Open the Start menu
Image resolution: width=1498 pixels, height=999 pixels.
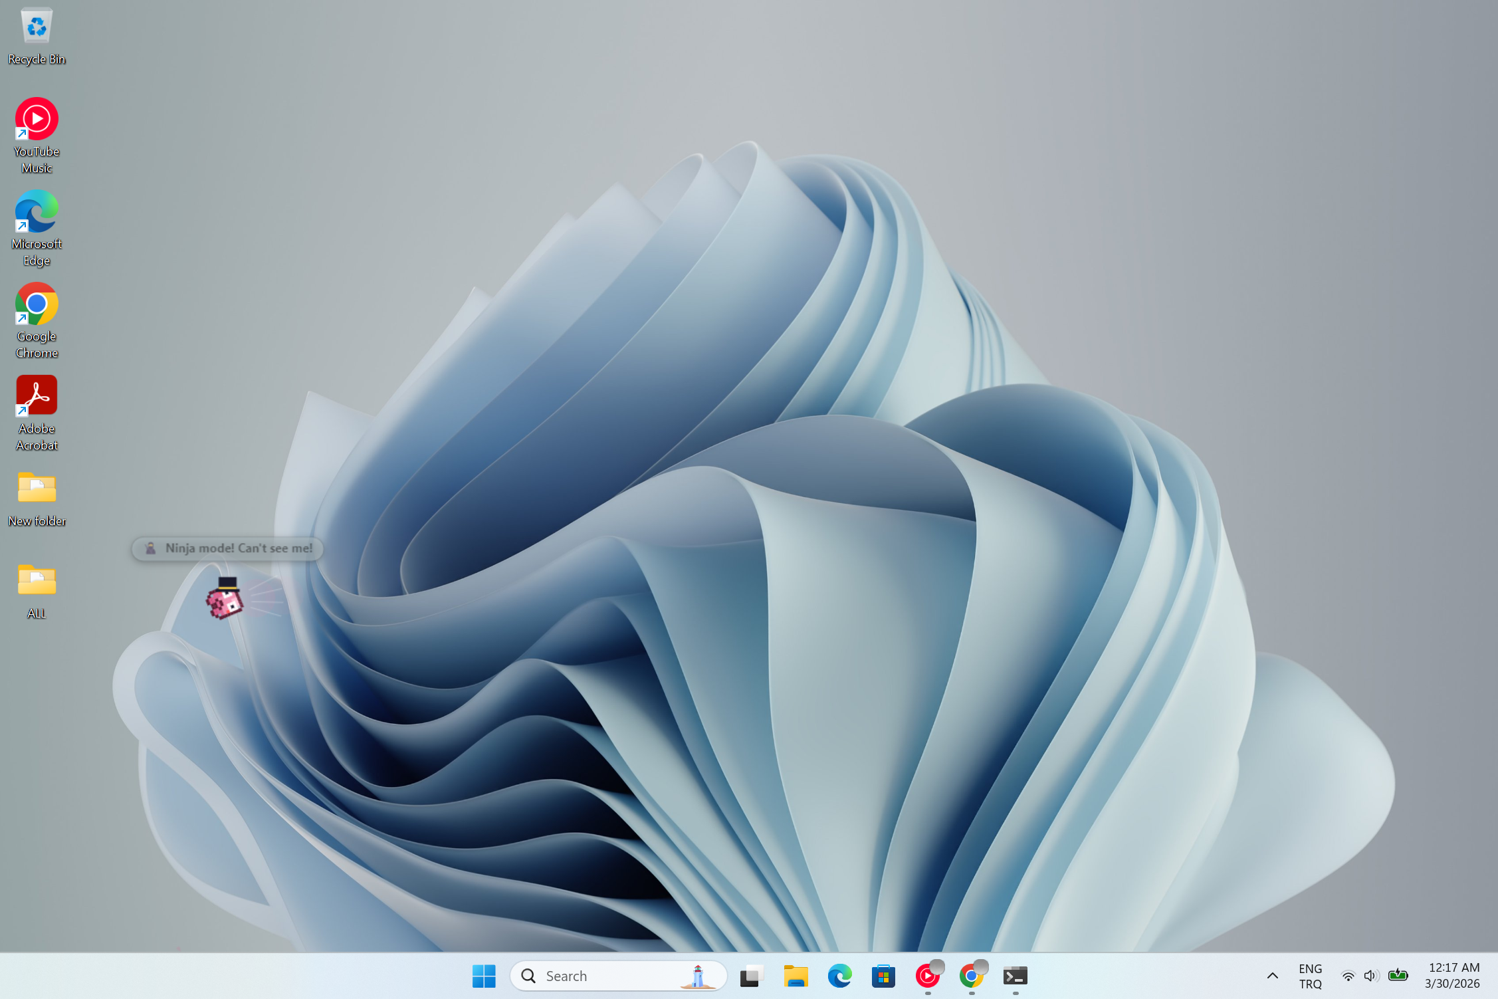point(483,976)
